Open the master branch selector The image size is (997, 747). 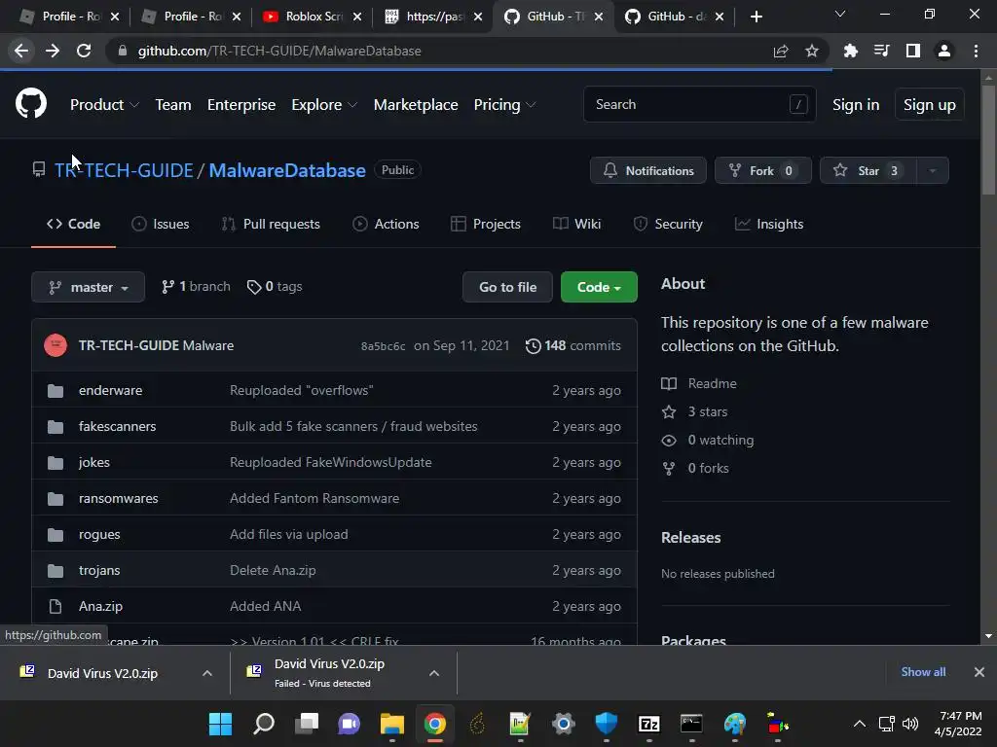pyautogui.click(x=89, y=287)
